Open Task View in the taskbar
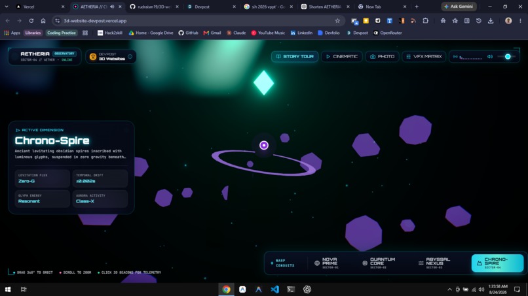528x296 pixels. click(24, 289)
